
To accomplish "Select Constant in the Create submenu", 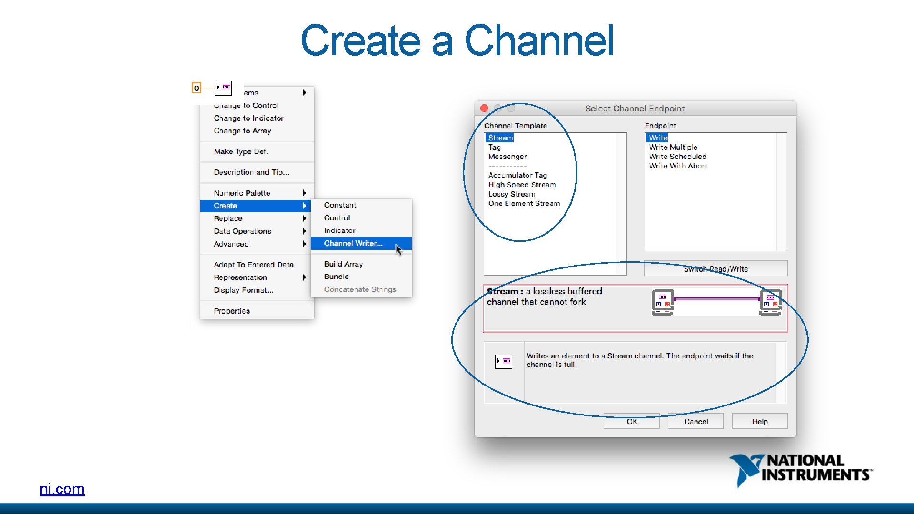I will 340,205.
